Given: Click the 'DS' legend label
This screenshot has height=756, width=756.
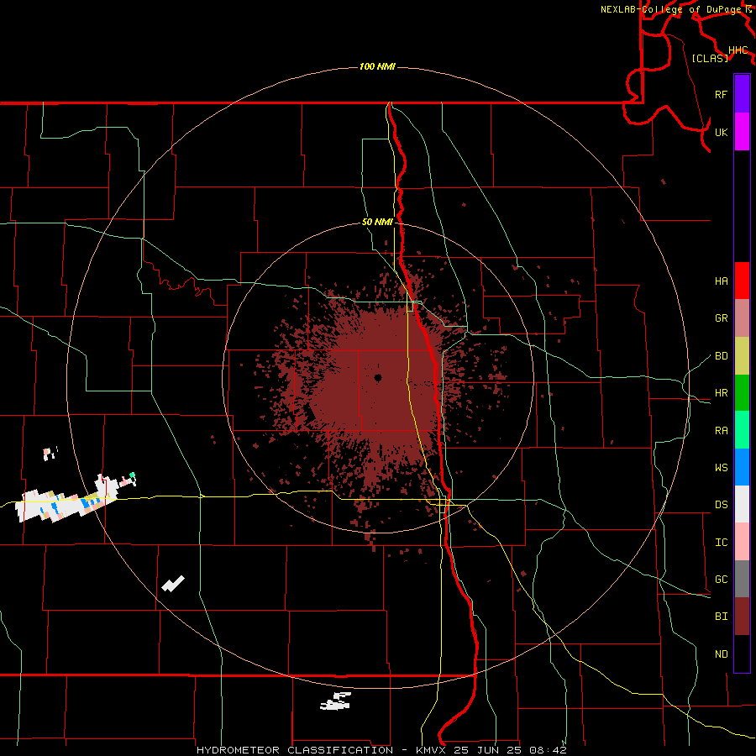Looking at the screenshot, I should tap(721, 505).
